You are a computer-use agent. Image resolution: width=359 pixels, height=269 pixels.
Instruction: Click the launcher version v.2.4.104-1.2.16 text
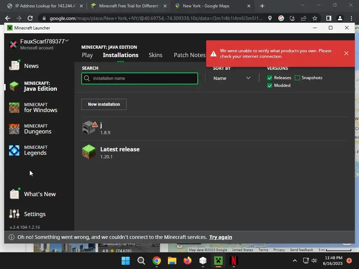[x=25, y=227]
